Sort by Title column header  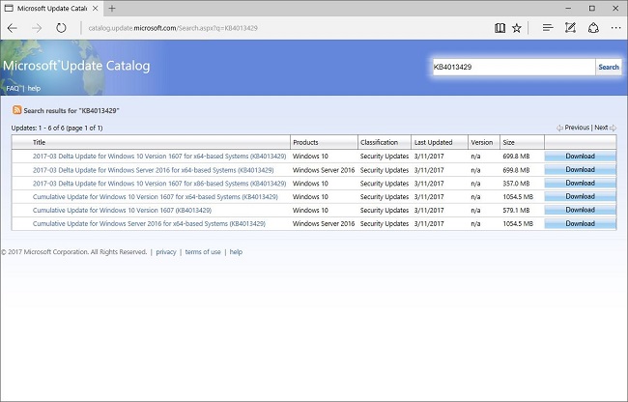click(39, 142)
